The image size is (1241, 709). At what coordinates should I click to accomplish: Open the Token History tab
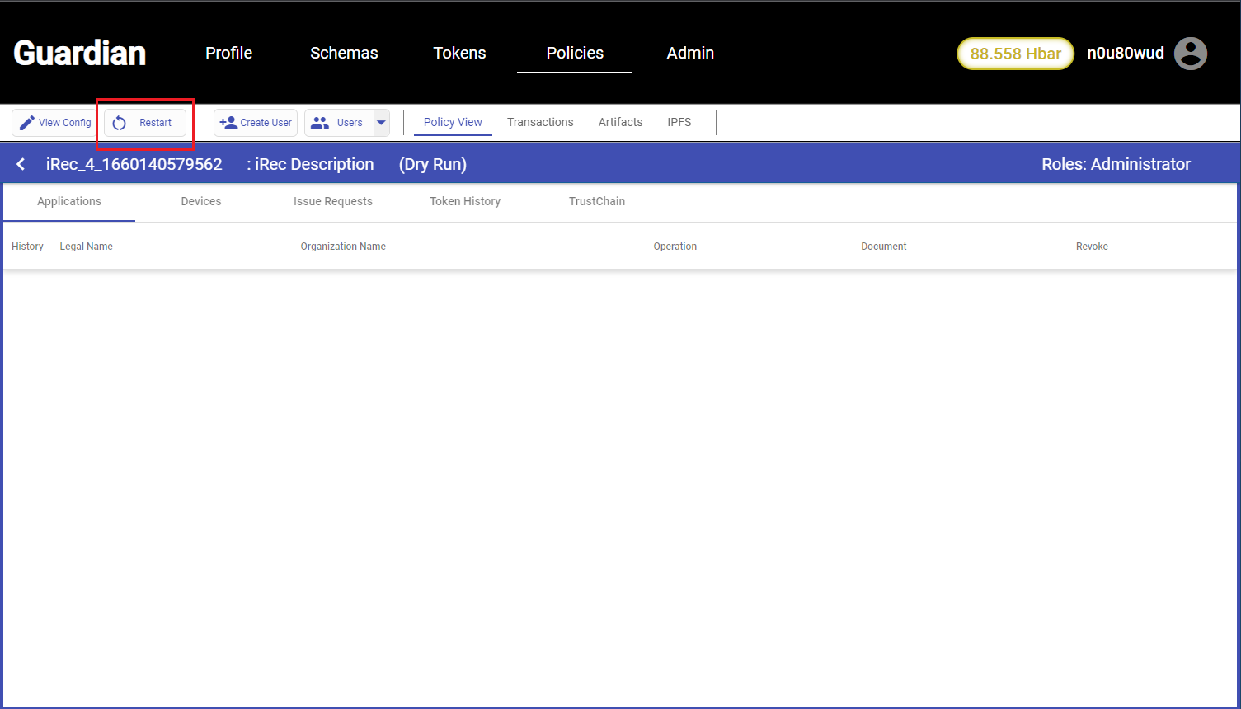point(465,201)
